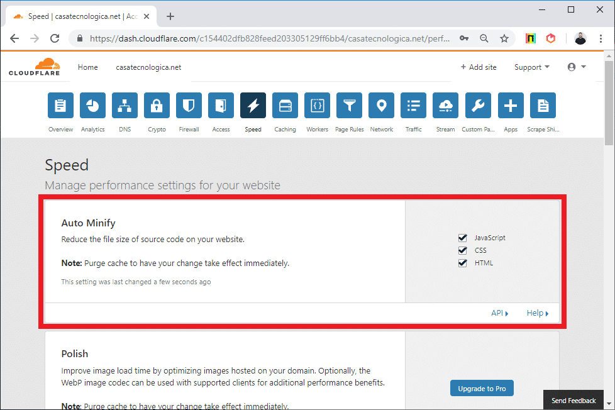Click the Add site button
The image size is (615, 410).
(479, 67)
